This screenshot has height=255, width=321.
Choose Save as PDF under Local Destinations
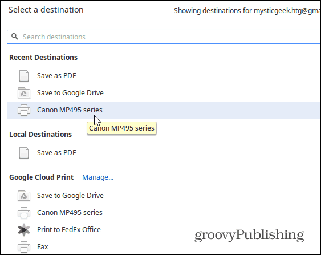point(56,153)
